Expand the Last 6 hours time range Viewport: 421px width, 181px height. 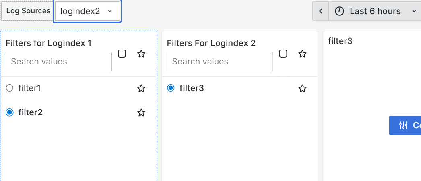coord(375,11)
